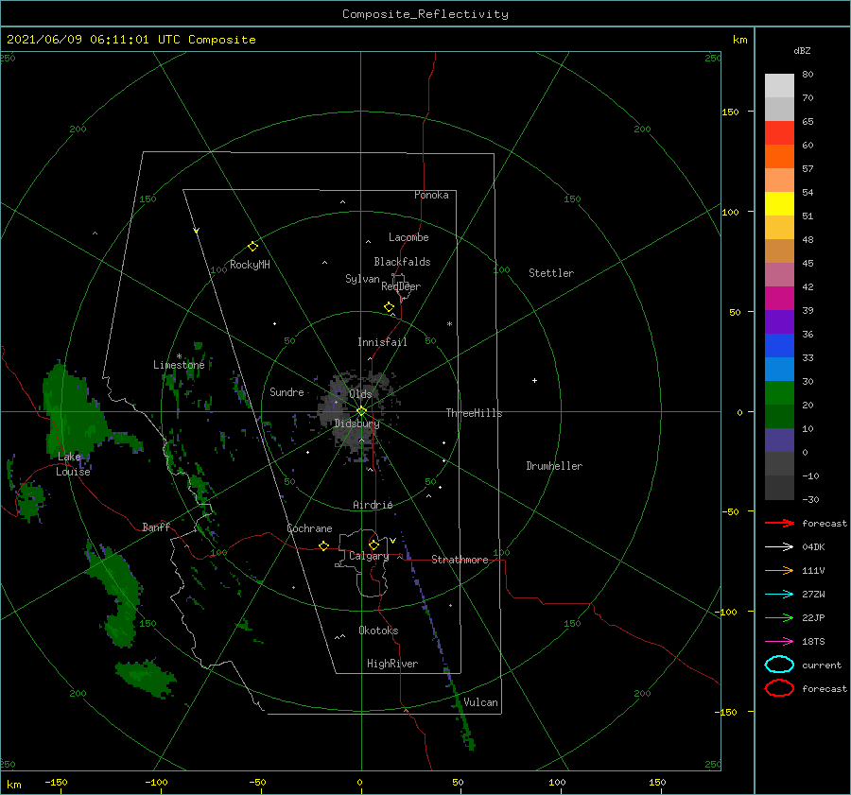Click the Banff label
This screenshot has height=795, width=851.
156,527
